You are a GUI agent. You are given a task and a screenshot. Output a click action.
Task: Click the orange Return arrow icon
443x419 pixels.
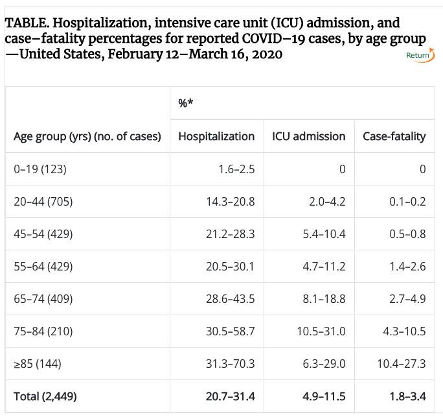click(431, 53)
